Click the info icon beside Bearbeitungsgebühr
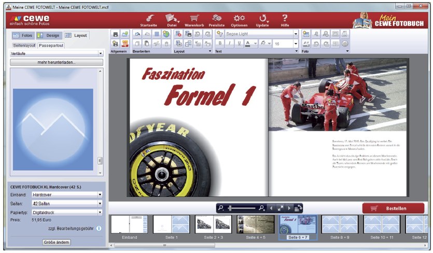This screenshot has height=253, width=433. point(99,228)
